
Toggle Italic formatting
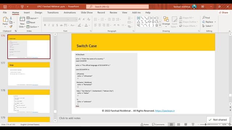(x=49, y=25)
